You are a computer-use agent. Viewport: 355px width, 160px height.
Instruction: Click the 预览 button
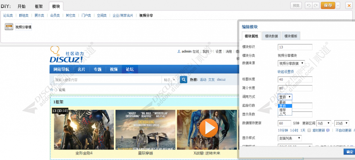pyautogui.click(x=296, y=6)
